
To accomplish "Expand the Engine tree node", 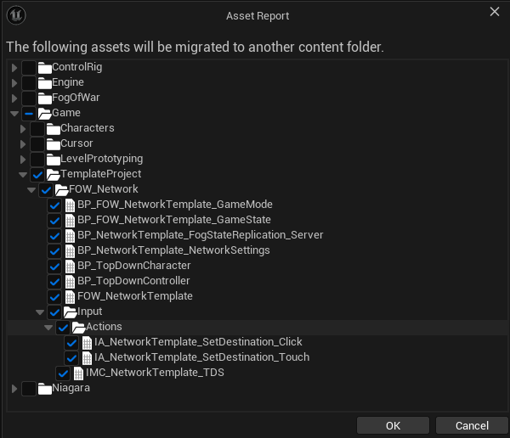I will click(14, 83).
